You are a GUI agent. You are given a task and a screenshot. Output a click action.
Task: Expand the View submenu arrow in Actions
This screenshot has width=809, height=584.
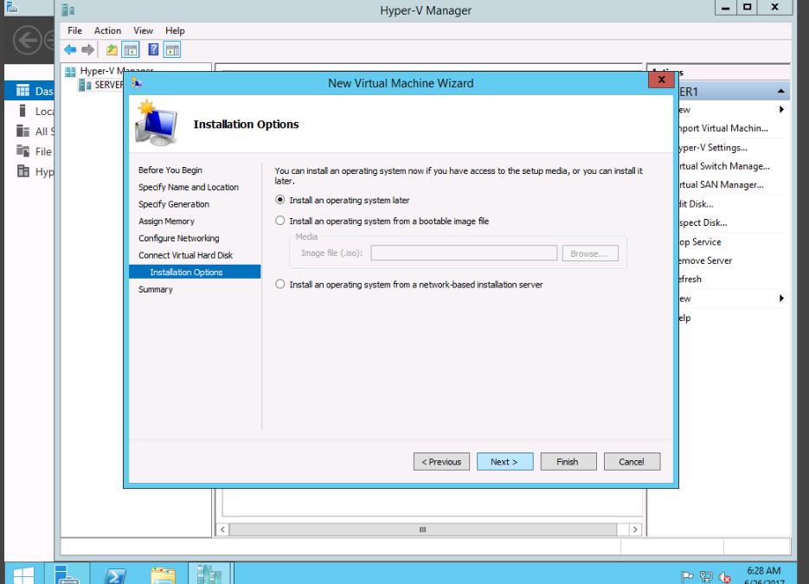(x=781, y=298)
